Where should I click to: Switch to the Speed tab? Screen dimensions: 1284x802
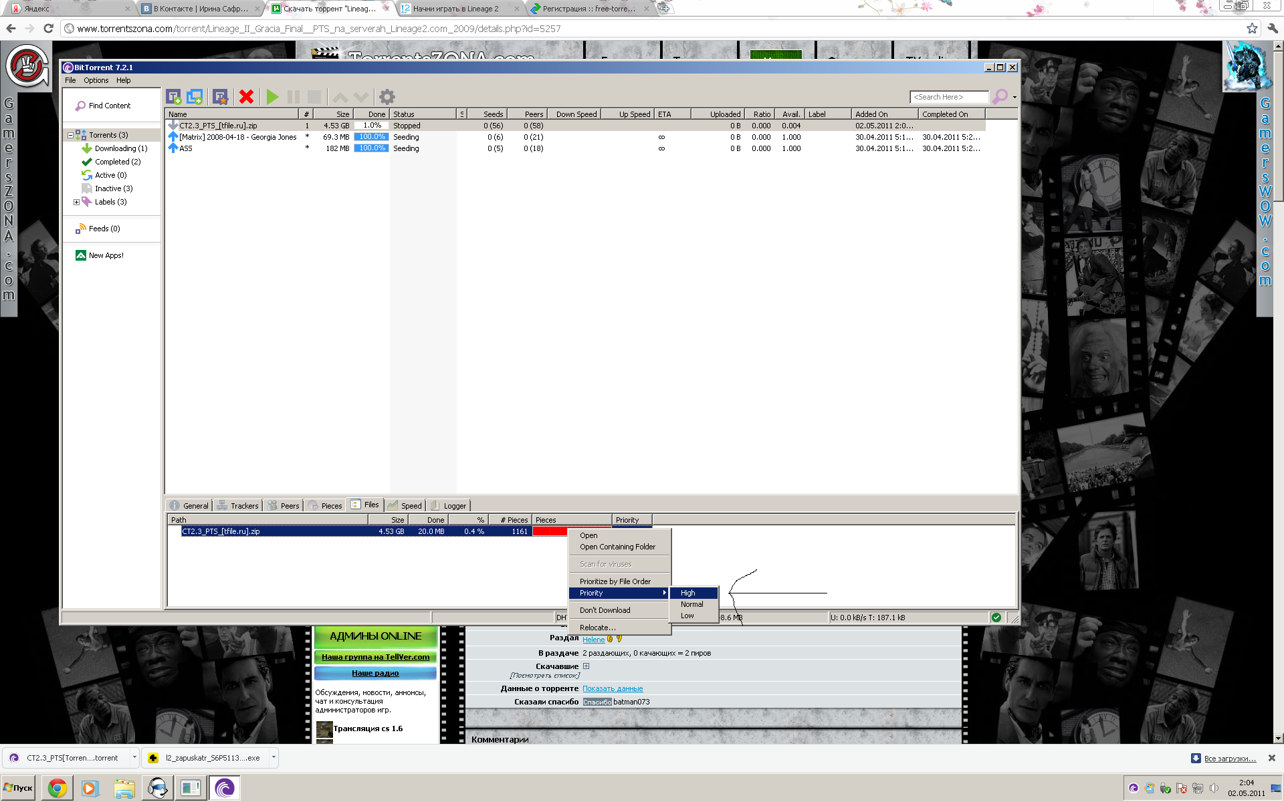coord(405,506)
